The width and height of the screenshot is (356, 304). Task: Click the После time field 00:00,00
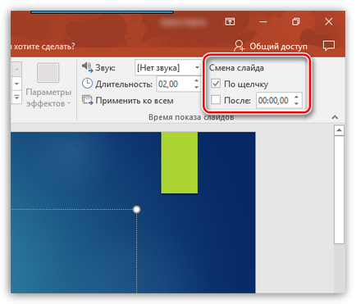274,100
